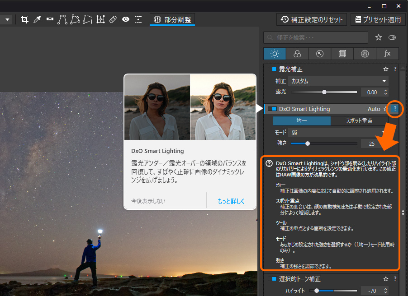Viewport: 408px width, 296px height.
Task: Select the white balance eyedropper tool
Action: (37, 19)
